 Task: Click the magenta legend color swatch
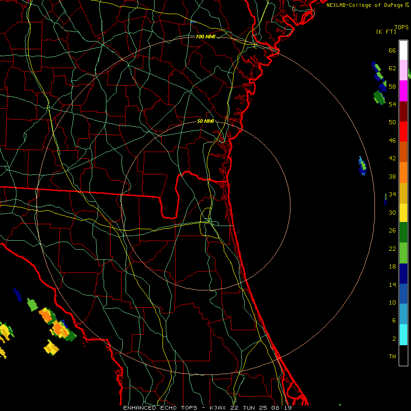[403, 91]
